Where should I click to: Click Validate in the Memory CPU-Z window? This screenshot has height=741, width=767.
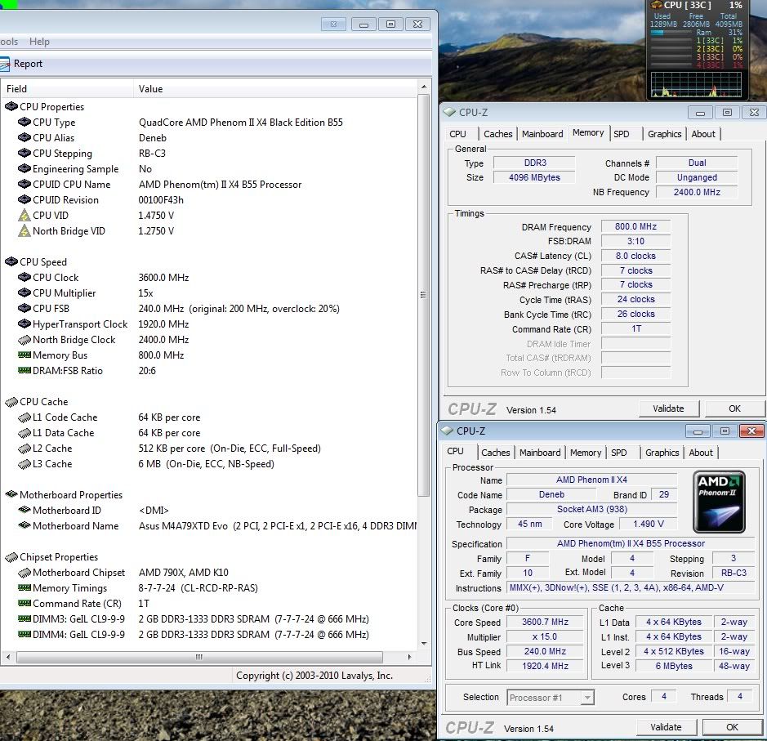[668, 408]
